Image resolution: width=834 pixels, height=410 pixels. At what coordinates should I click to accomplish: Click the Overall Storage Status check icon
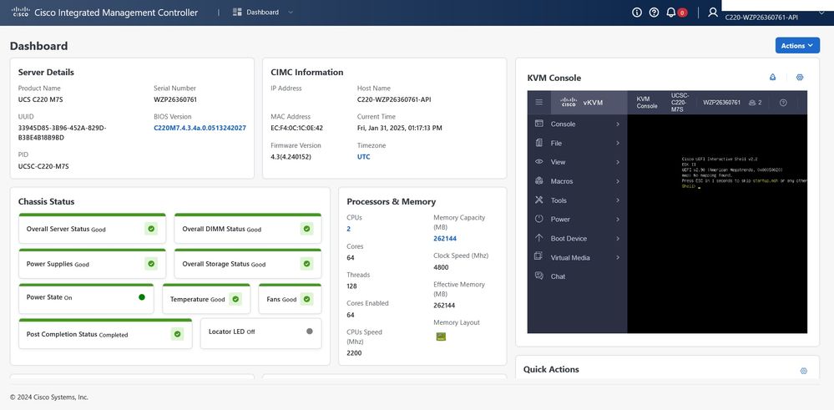[306, 264]
